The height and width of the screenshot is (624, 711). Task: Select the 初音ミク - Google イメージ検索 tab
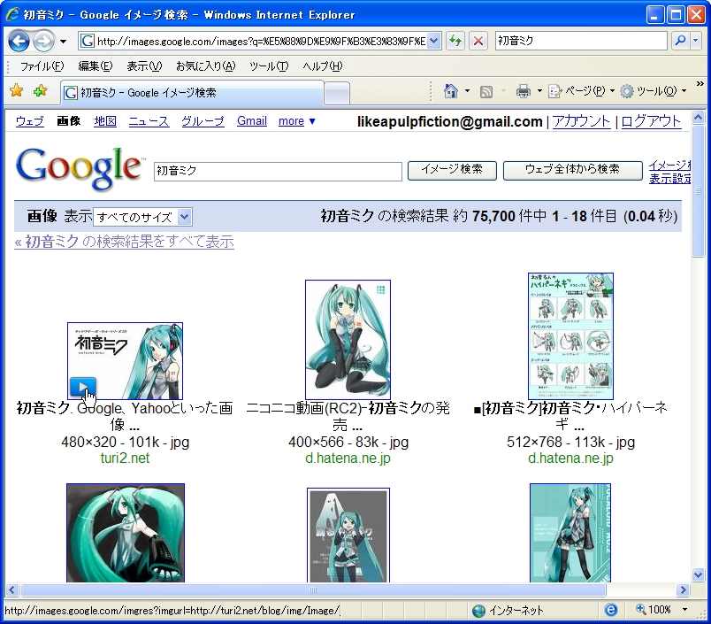192,93
